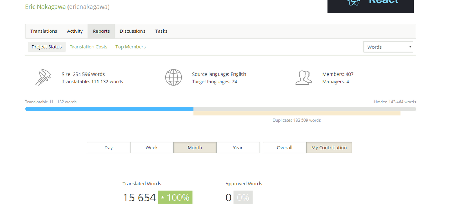This screenshot has height=220, width=457.
Task: Select the Week period toggle
Action: pos(152,148)
